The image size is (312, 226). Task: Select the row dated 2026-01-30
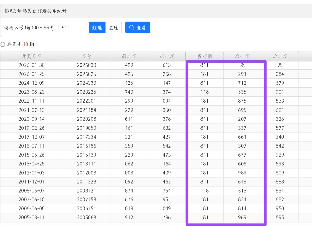pos(31,65)
